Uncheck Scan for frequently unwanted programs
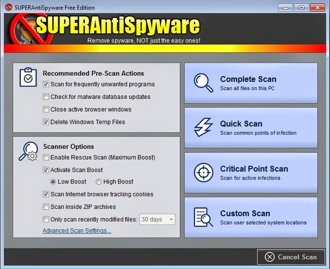This screenshot has width=330, height=269. (46, 84)
